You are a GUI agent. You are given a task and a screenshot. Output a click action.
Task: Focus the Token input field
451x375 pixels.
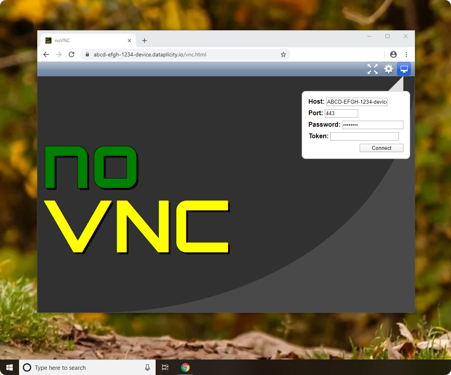364,136
